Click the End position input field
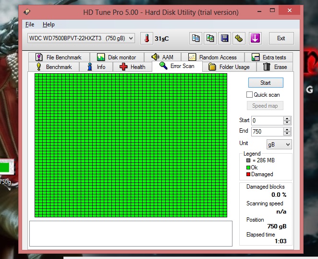 [267, 131]
